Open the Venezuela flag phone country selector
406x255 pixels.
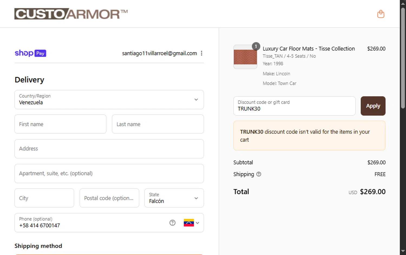[191, 223]
